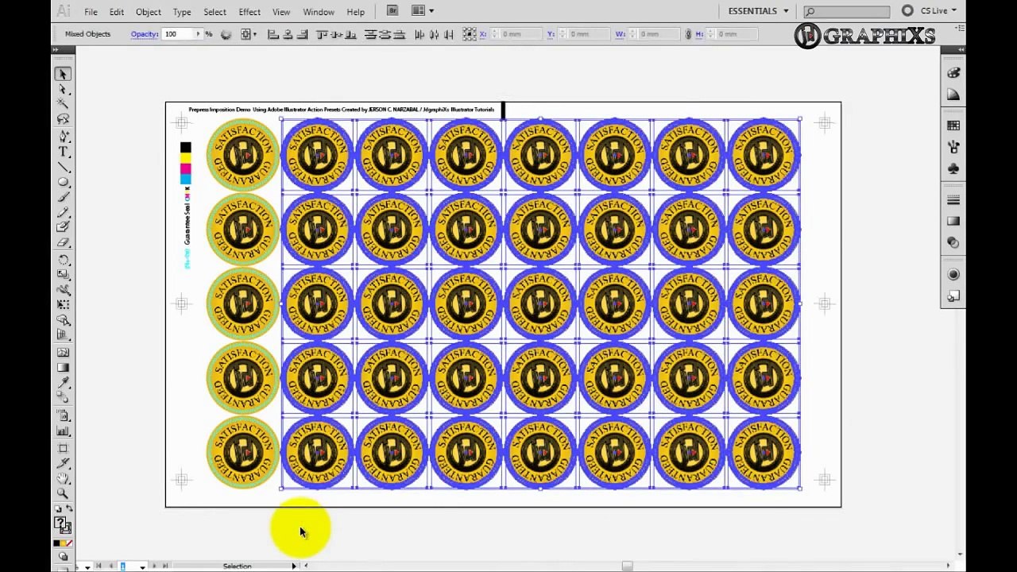Activate the Blob Brush tool
1017x572 pixels.
pos(63,227)
